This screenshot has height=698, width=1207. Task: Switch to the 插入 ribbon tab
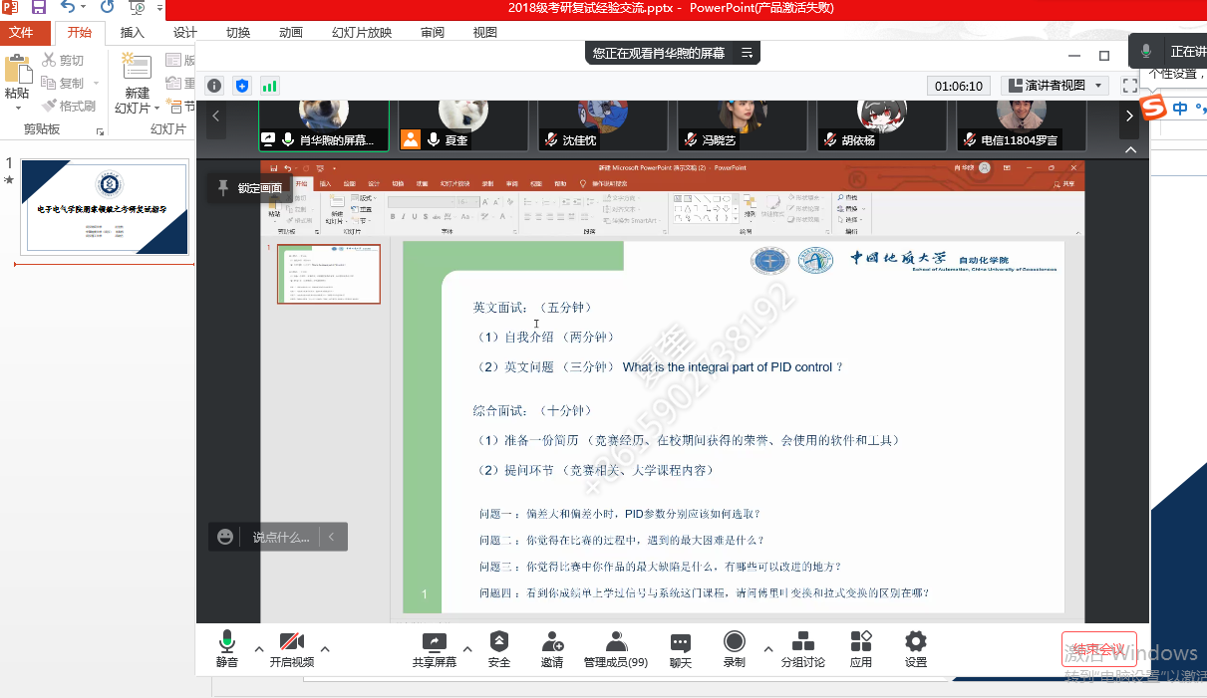132,33
